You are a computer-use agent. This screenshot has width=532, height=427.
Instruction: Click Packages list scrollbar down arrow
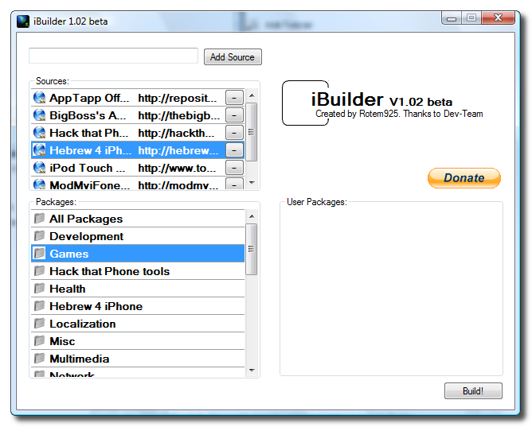(x=252, y=370)
